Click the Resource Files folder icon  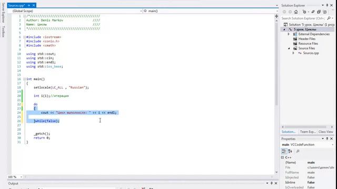point(295,44)
